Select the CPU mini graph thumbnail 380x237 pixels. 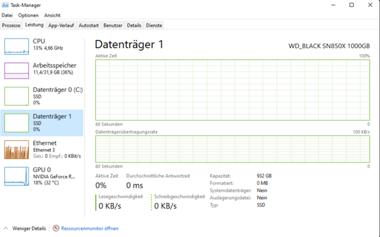pos(17,46)
